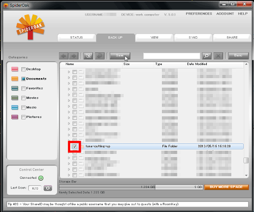Click the file list scrollbar thumb
The image size is (254, 212).
click(246, 160)
